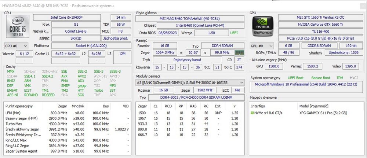Image resolution: width=367 pixels, height=158 pixels.
Task: Click the BIOS date 08/28/2023
Action: 168,33
